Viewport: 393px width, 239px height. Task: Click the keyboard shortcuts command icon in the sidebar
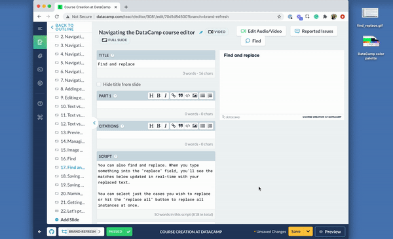40,117
